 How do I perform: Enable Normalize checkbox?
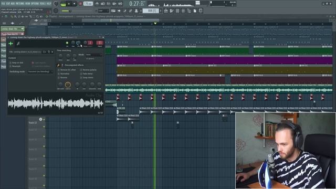click(x=58, y=73)
